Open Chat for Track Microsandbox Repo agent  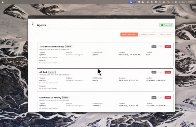point(154,47)
